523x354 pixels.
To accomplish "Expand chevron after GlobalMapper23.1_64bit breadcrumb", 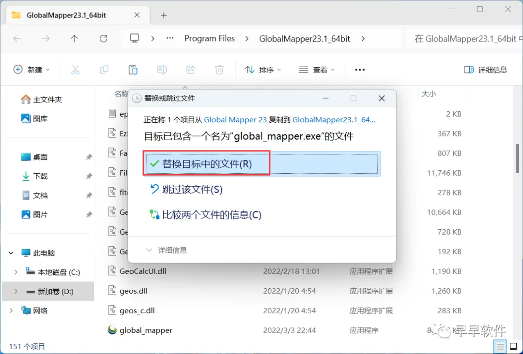I will (363, 39).
